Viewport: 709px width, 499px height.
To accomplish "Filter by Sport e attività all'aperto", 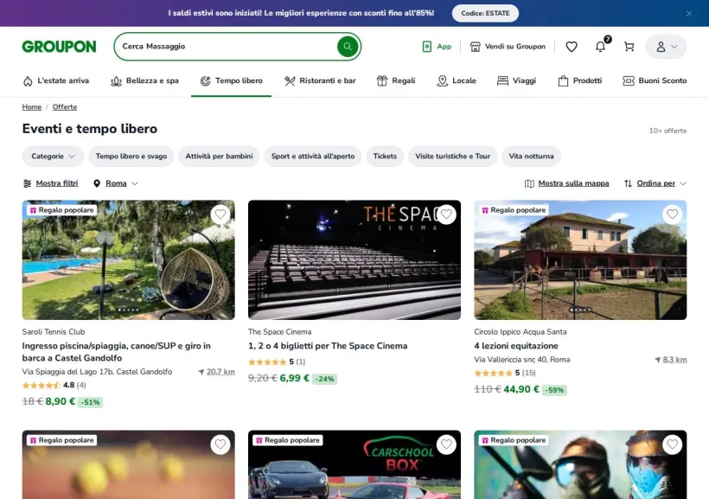I will (313, 156).
